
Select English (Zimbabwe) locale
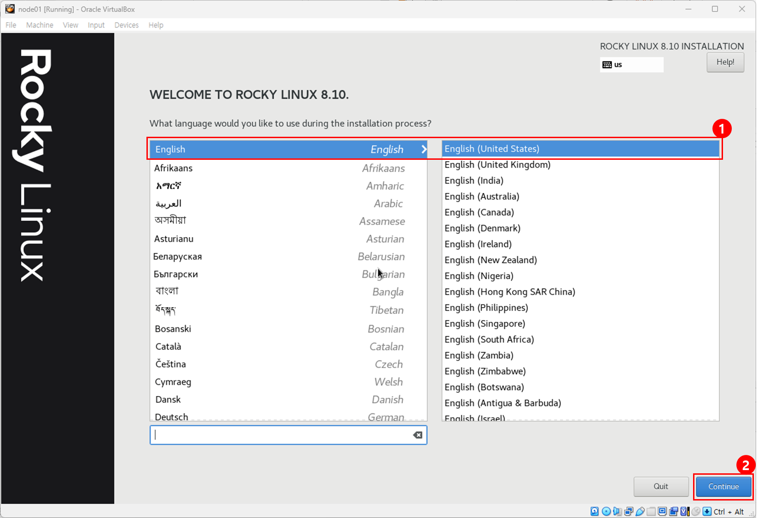[x=580, y=371]
